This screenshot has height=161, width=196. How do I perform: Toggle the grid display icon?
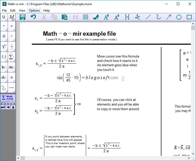[x=86, y=17]
